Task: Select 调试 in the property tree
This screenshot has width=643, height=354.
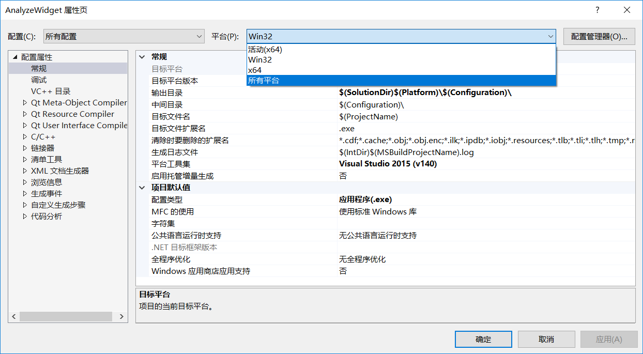Action: [39, 80]
